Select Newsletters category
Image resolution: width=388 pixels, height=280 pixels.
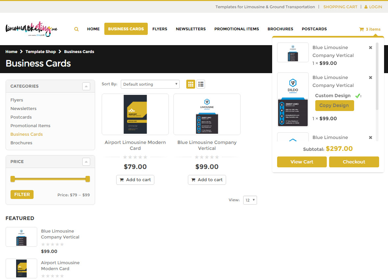(23, 108)
